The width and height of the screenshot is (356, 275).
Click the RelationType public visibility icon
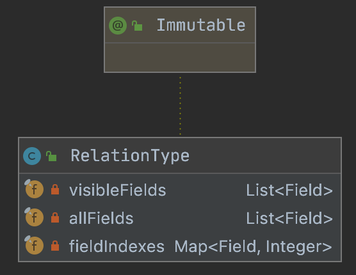[x=51, y=156]
